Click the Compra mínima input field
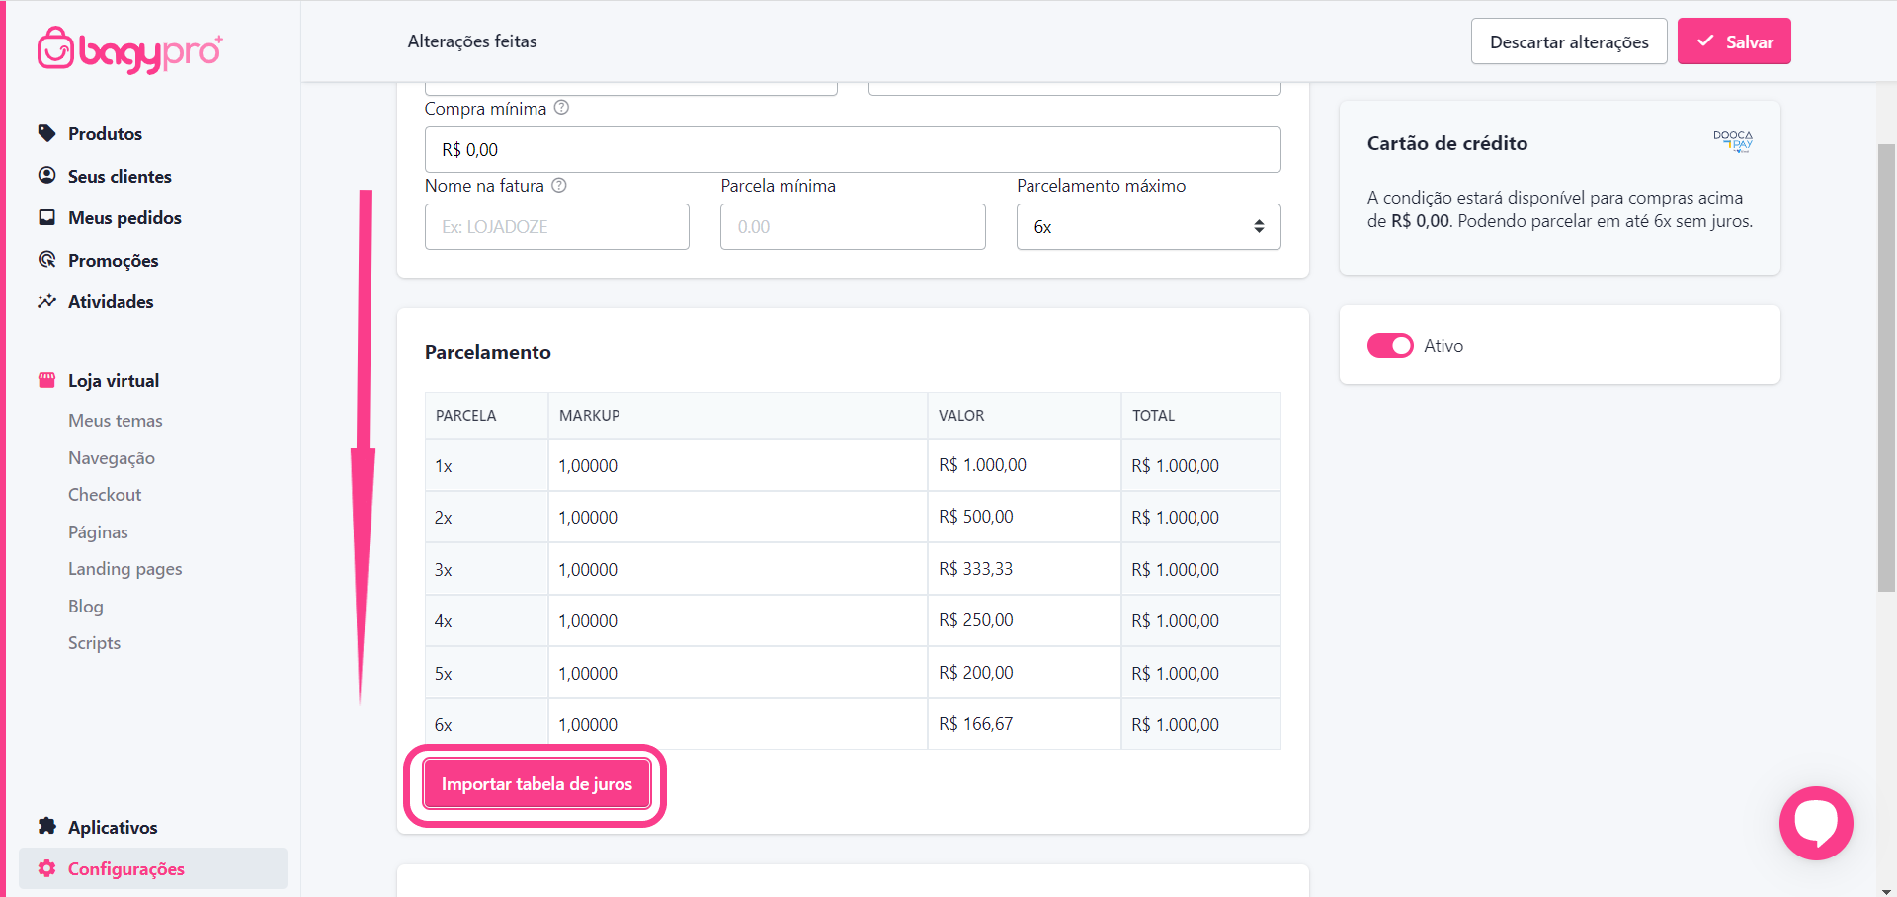This screenshot has width=1897, height=897. point(853,149)
